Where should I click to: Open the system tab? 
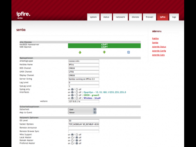coord(94,17)
